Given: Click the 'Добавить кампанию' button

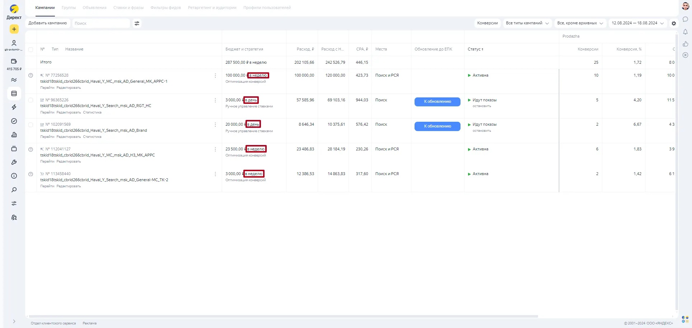Looking at the screenshot, I should click(x=48, y=23).
